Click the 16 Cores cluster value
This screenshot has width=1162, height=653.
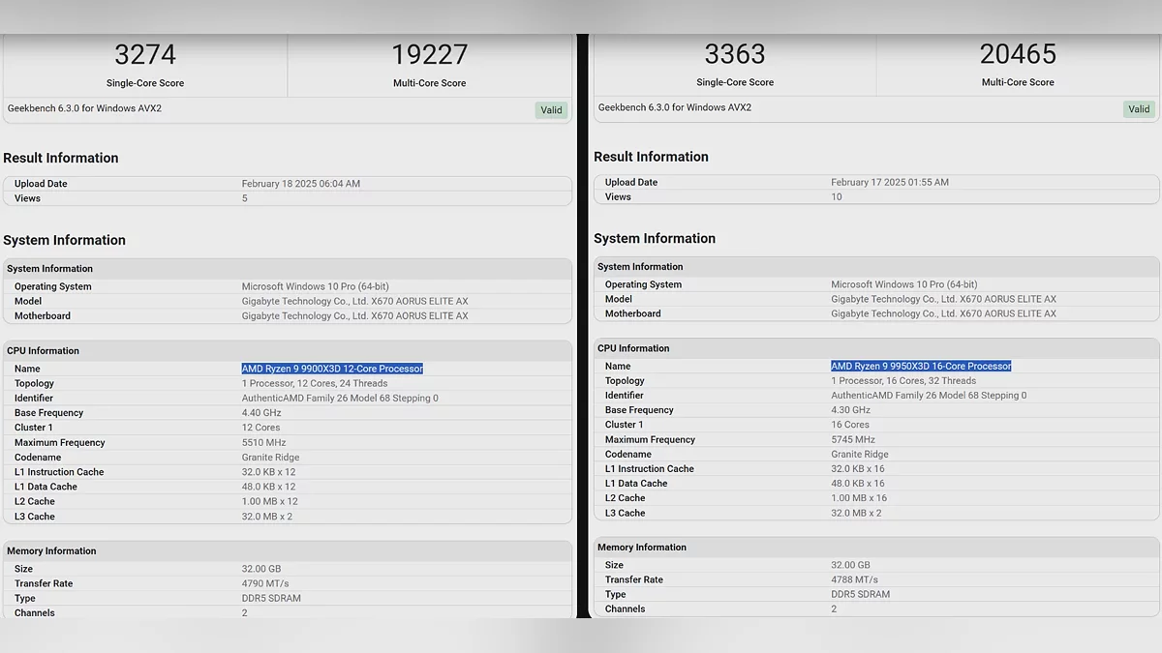pyautogui.click(x=850, y=425)
